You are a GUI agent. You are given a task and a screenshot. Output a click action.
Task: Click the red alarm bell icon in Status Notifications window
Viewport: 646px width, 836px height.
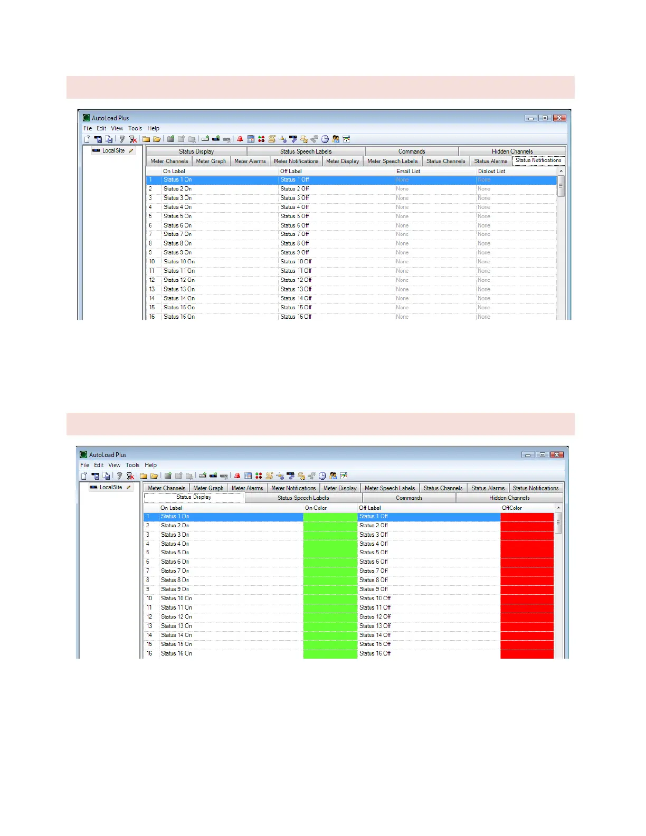click(x=240, y=139)
